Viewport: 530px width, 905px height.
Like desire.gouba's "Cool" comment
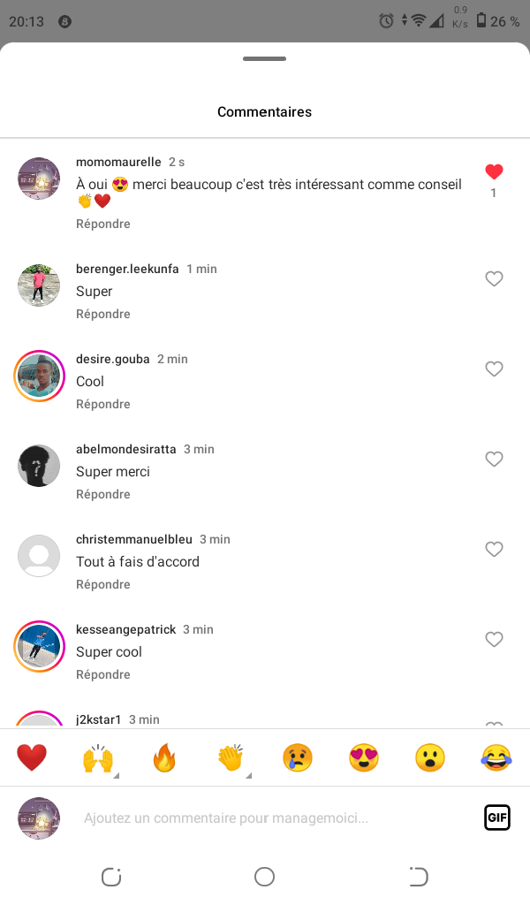[494, 369]
